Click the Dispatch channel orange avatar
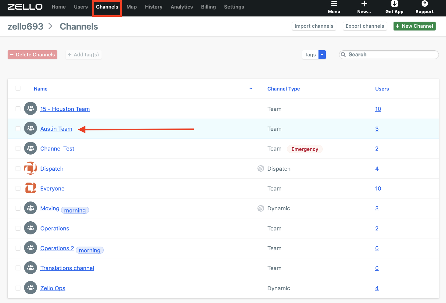 (31, 168)
